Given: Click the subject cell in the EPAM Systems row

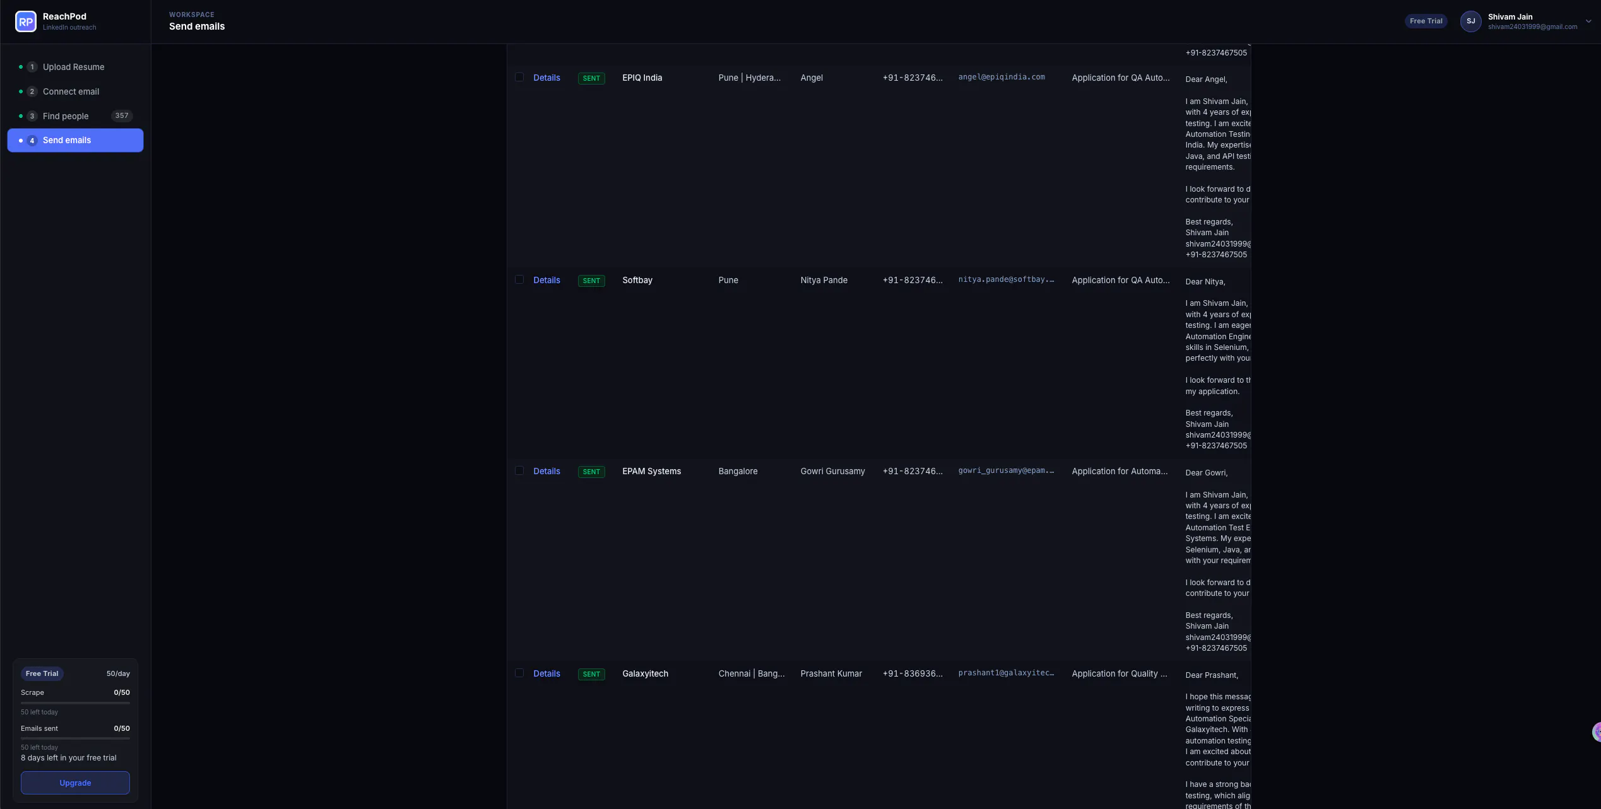Looking at the screenshot, I should (1120, 472).
